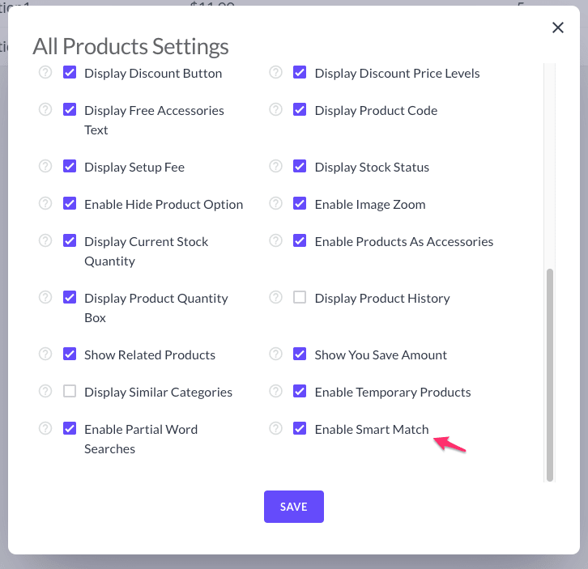The height and width of the screenshot is (569, 588).
Task: Click question mark beside Enable Image Zoom
Action: click(x=275, y=204)
